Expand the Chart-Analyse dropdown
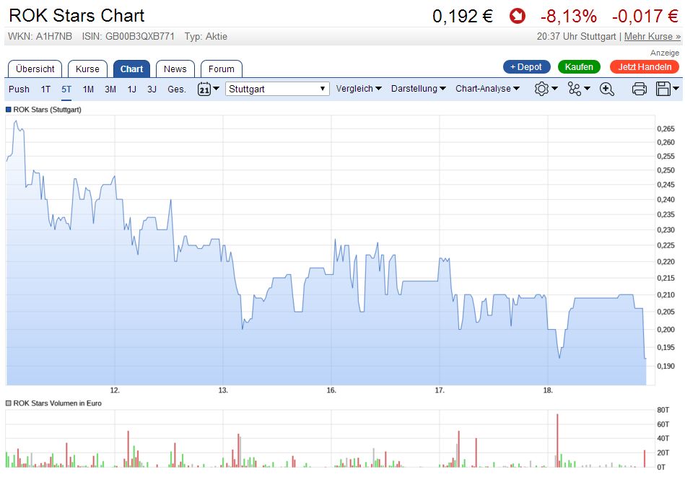 (487, 89)
